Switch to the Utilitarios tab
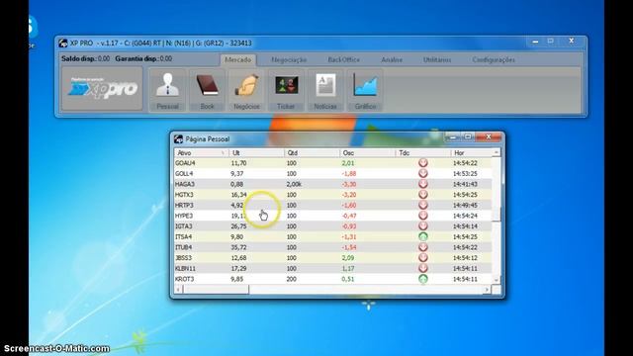 (x=437, y=59)
